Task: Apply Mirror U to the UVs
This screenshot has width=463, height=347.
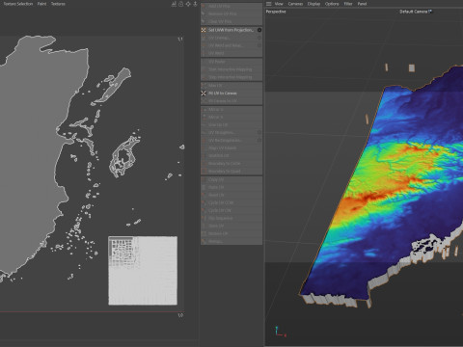Action: (x=231, y=110)
